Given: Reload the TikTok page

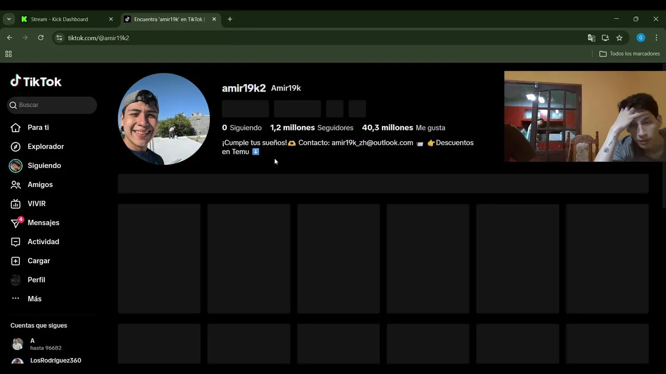Looking at the screenshot, I should (x=41, y=38).
